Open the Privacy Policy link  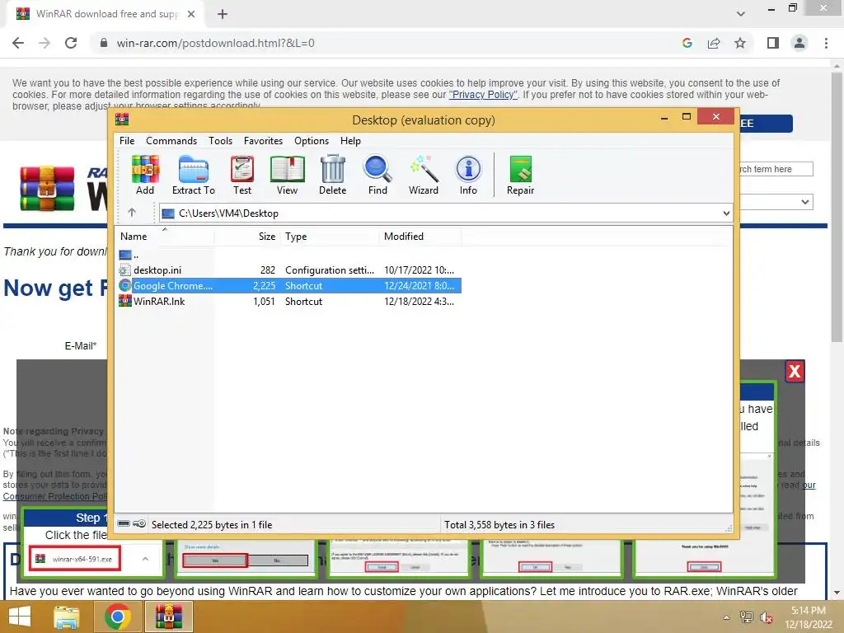point(483,95)
